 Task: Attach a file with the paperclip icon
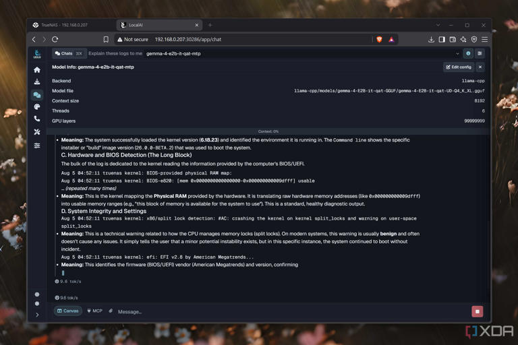(x=111, y=311)
